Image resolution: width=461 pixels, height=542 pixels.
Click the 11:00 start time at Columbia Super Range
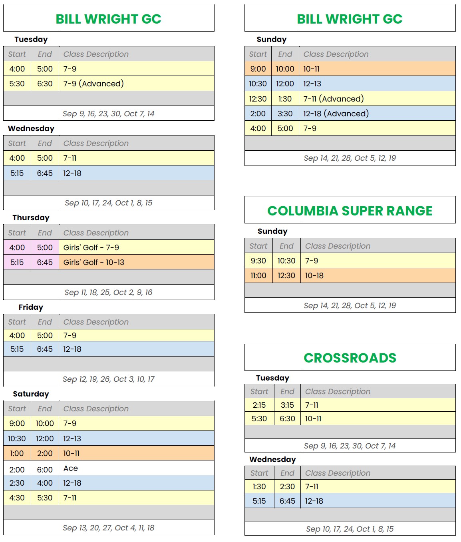(258, 275)
